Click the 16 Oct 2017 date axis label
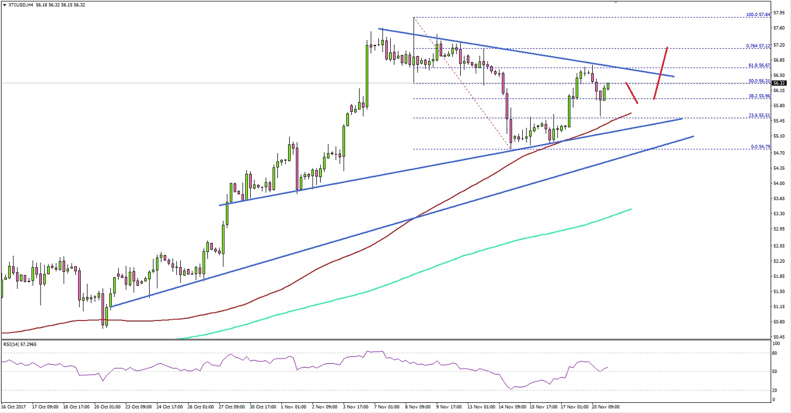Viewport: 791px width, 413px height. pyautogui.click(x=13, y=407)
